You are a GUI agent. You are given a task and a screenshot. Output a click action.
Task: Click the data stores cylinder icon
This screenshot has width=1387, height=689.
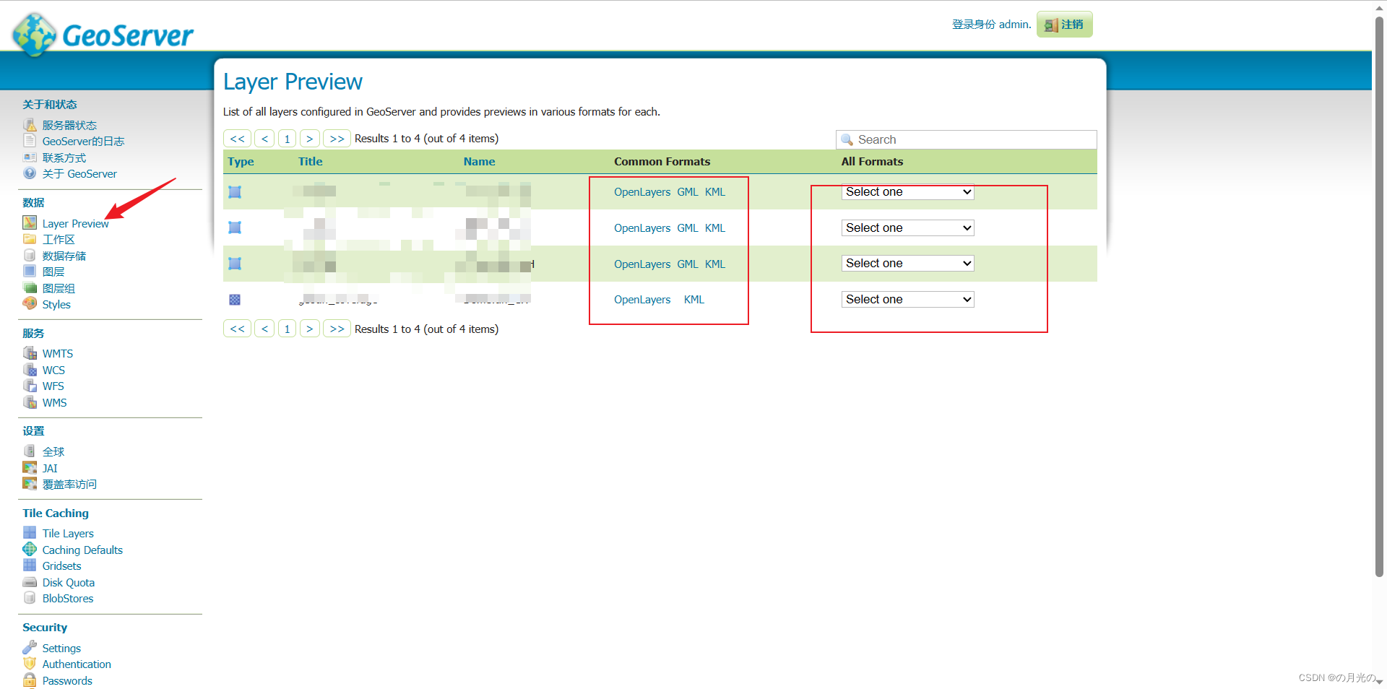coord(30,256)
